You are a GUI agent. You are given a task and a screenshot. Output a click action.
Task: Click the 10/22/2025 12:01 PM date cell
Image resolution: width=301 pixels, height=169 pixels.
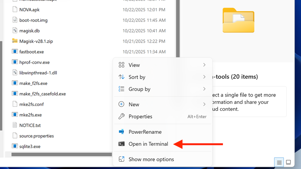(x=144, y=9)
